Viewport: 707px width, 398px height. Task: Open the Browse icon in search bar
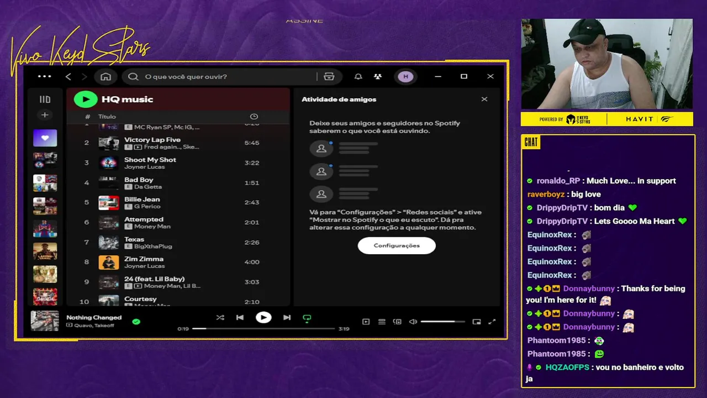[329, 76]
